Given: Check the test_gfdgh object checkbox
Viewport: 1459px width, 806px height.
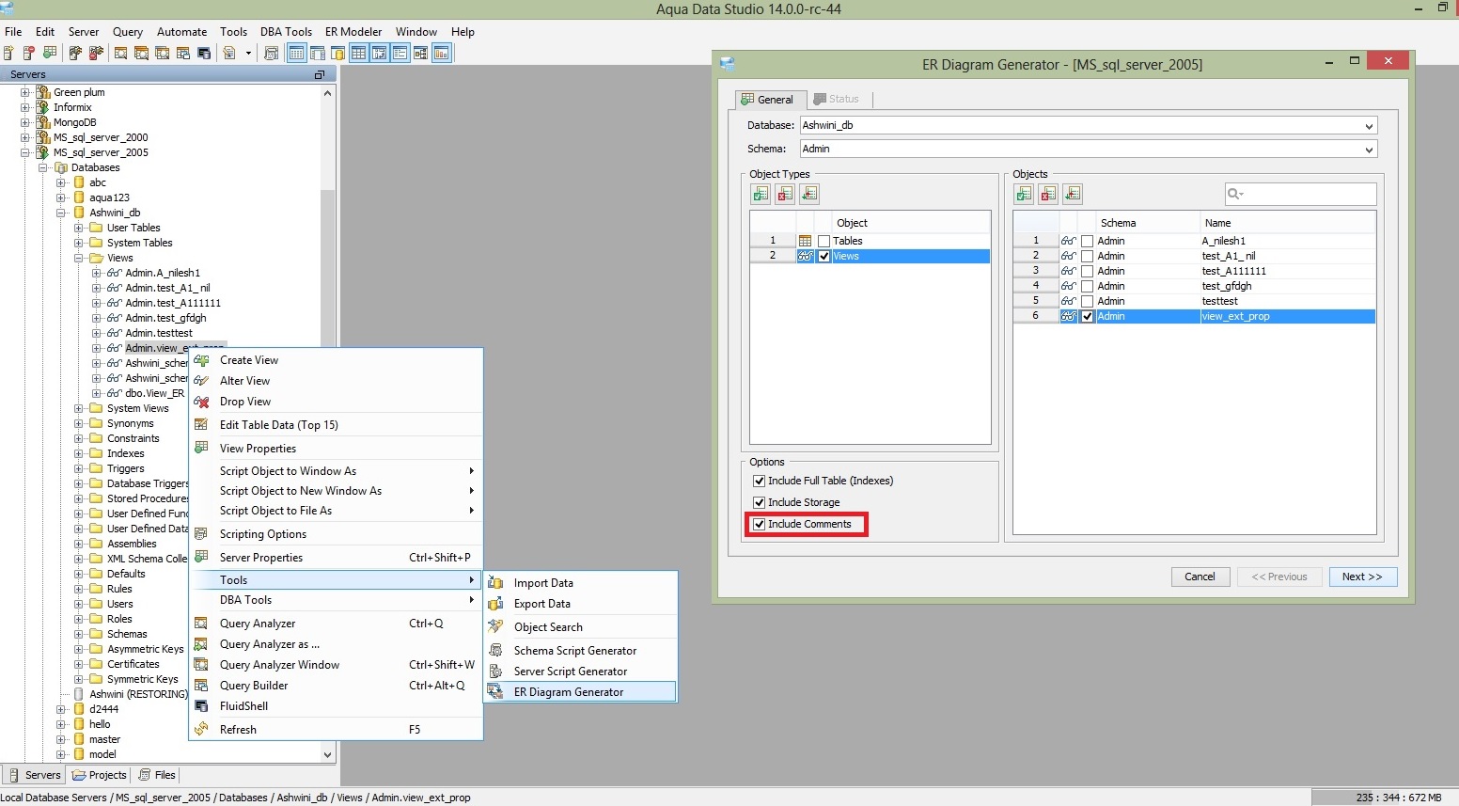Looking at the screenshot, I should click(x=1088, y=287).
